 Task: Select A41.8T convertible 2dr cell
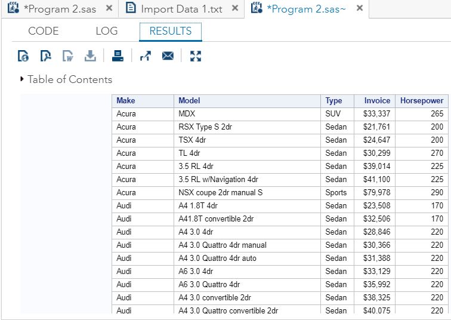click(x=247, y=219)
